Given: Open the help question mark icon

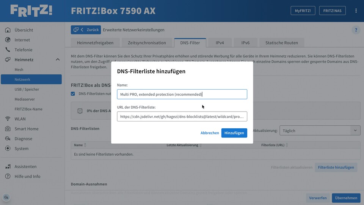Looking at the screenshot, I should pos(356,30).
